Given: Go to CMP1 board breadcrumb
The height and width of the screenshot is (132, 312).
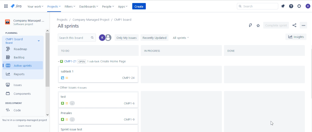Looking at the screenshot, I should 122,20.
